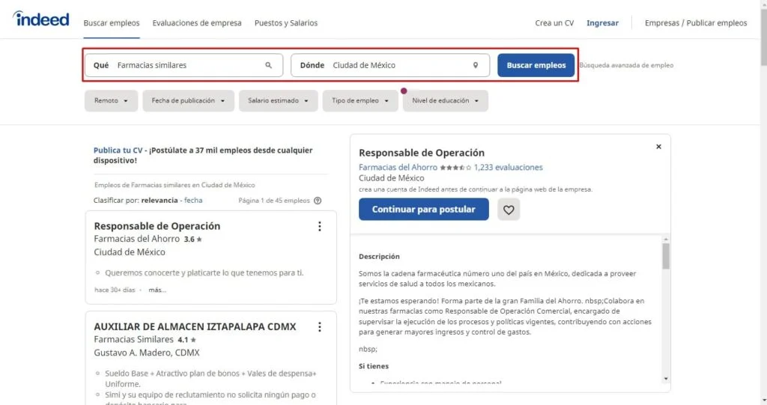Viewport: 767px width, 405px height.
Task: Open the Salario estimado dropdown
Action: point(279,101)
